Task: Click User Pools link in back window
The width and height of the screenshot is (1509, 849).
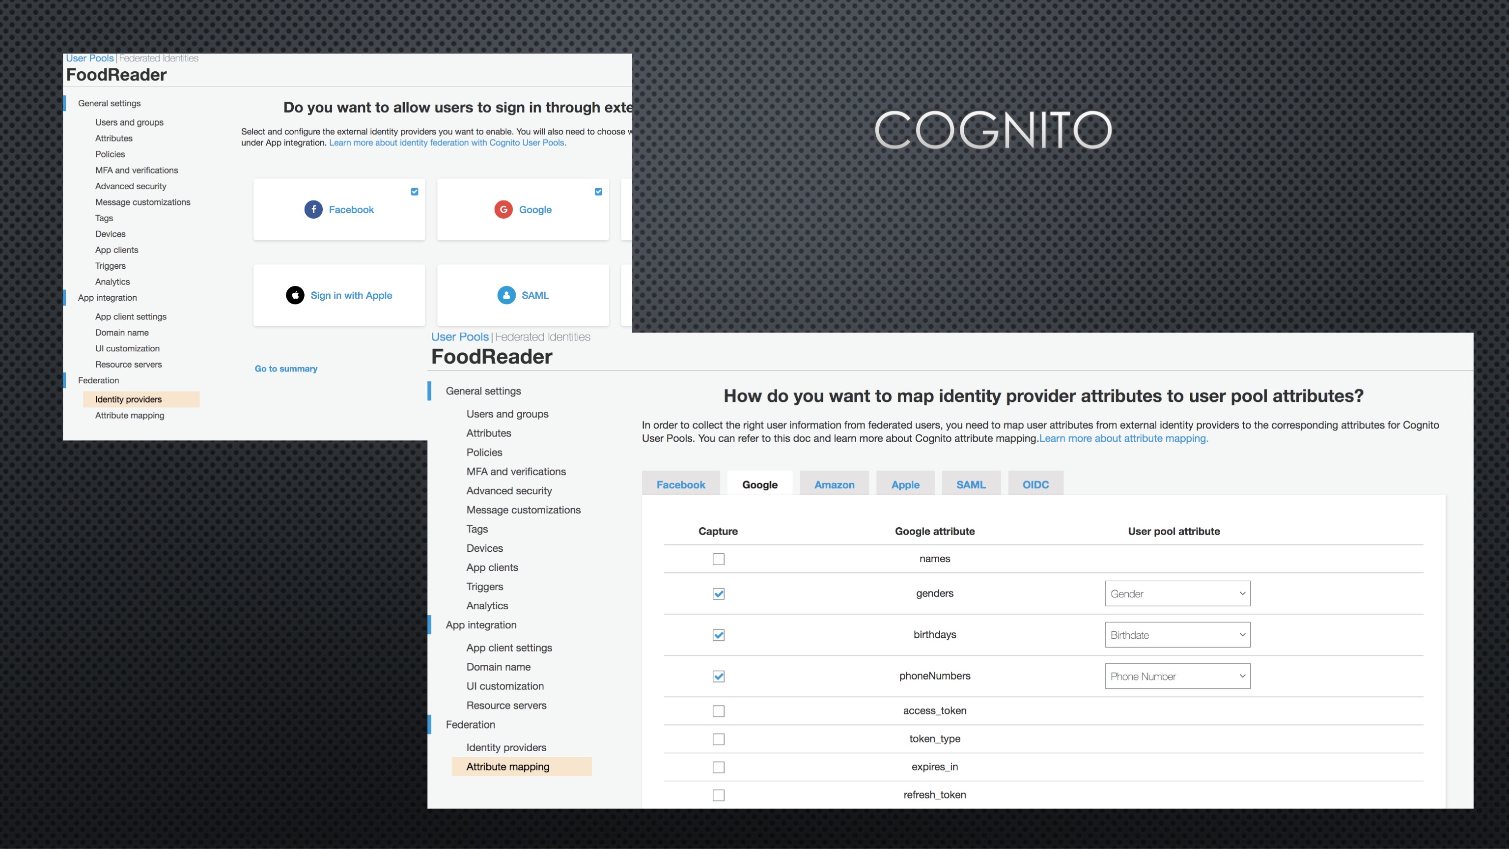Action: 89,58
